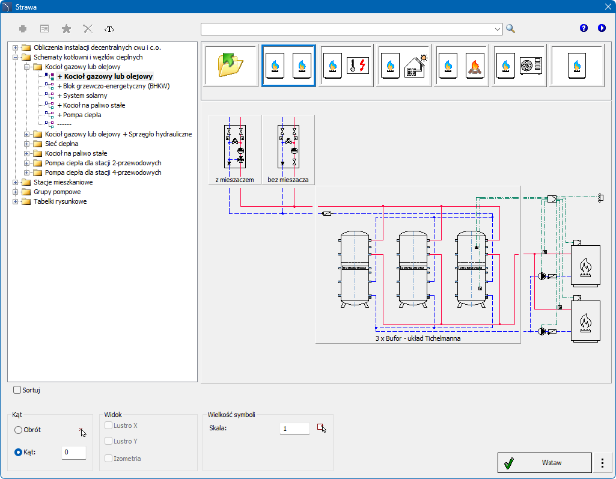The width and height of the screenshot is (616, 479).
Task: Open the parent folder with green arrow
Action: (231, 66)
